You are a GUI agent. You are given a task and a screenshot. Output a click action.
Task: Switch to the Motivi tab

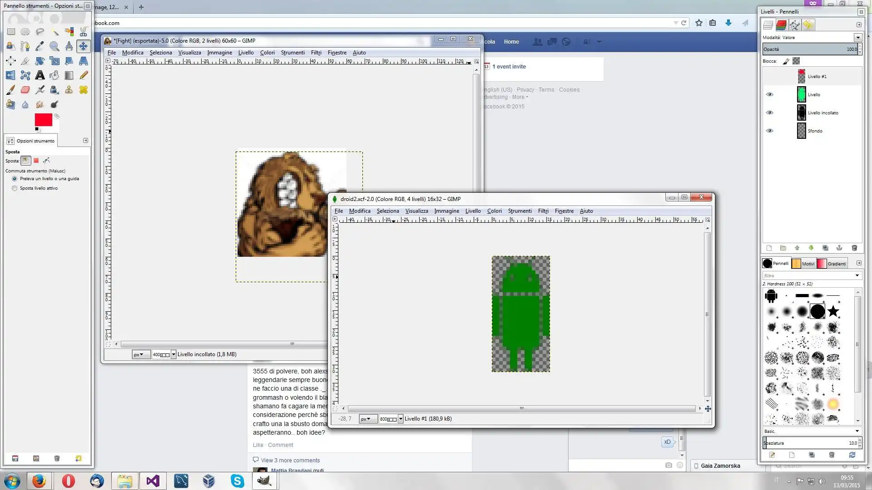803,263
